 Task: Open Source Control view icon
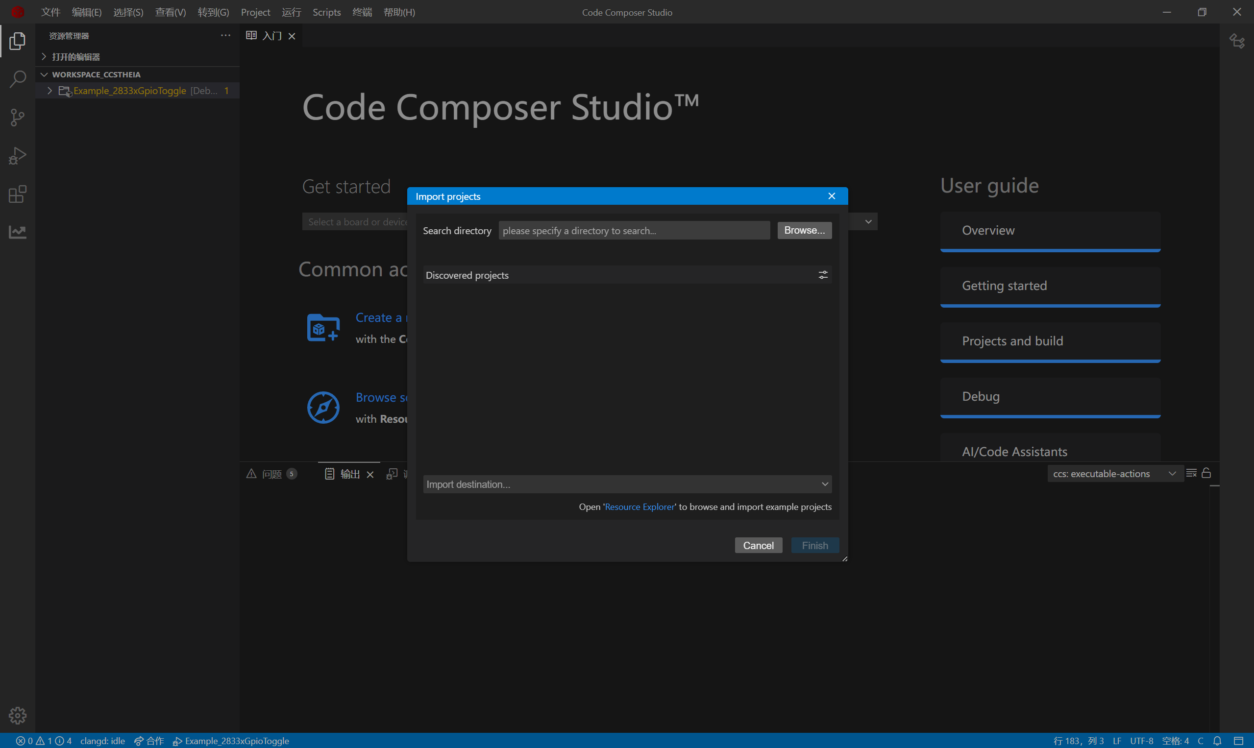(18, 118)
